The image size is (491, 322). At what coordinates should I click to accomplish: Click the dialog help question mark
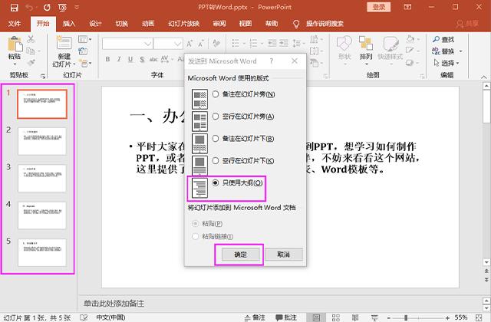click(x=271, y=61)
